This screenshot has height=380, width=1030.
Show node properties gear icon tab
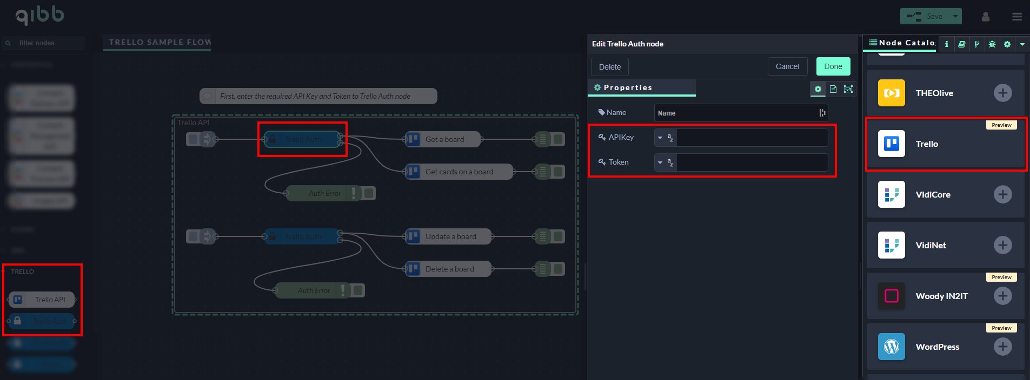(x=818, y=89)
